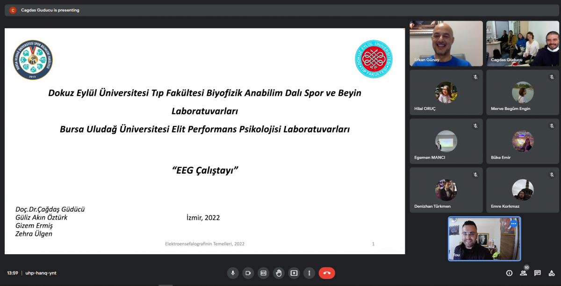The height and width of the screenshot is (286, 561).
Task: Click the name 'Zehra Ülgen' on slide
Action: click(34, 234)
